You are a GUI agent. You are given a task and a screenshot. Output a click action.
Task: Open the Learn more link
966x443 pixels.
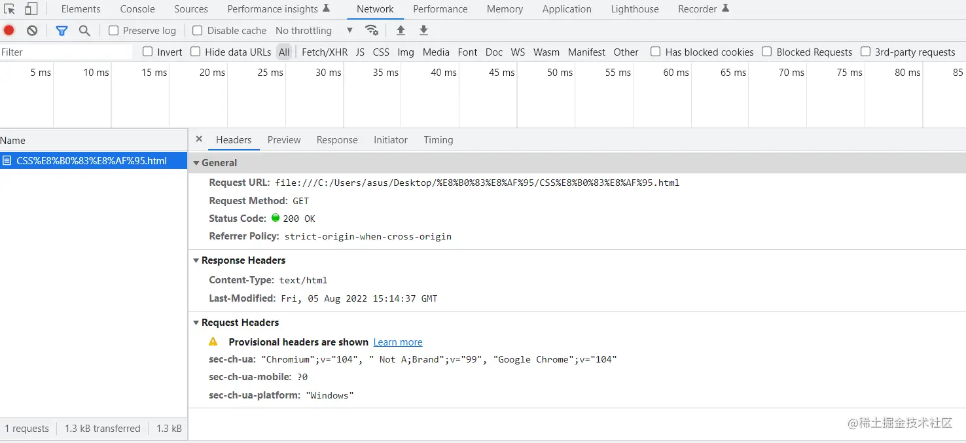398,342
